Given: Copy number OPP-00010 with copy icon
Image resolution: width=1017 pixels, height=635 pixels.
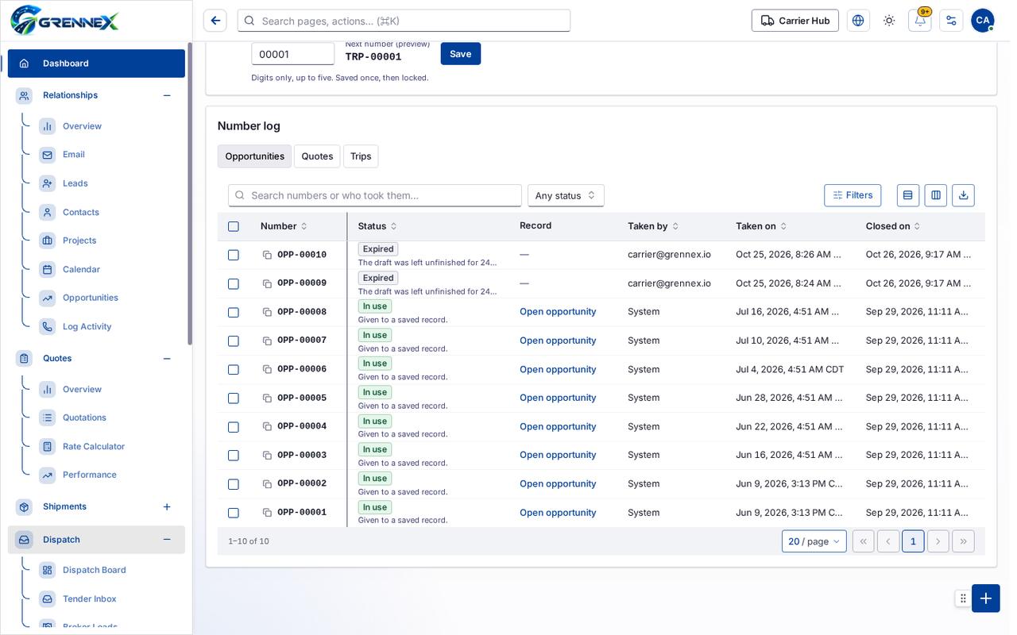Looking at the screenshot, I should (267, 255).
